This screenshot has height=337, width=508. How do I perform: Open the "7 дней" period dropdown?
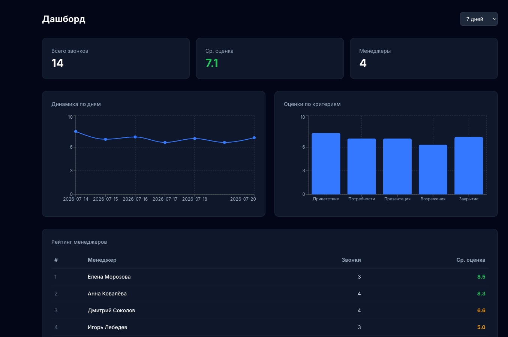pos(479,19)
